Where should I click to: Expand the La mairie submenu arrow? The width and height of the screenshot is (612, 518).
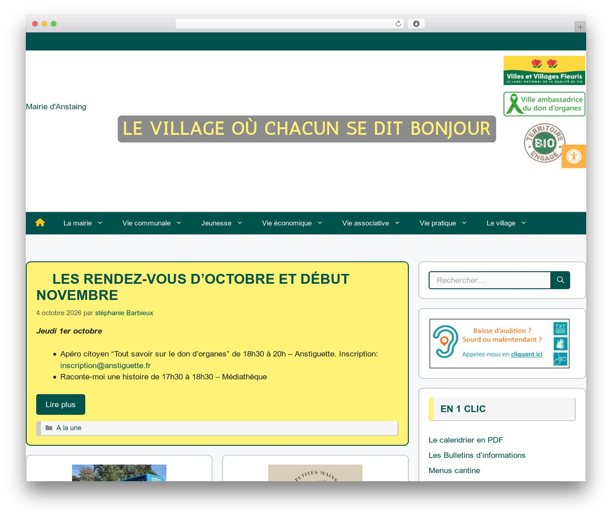[x=100, y=223]
